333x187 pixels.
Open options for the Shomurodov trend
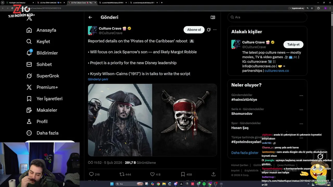pos(301,110)
